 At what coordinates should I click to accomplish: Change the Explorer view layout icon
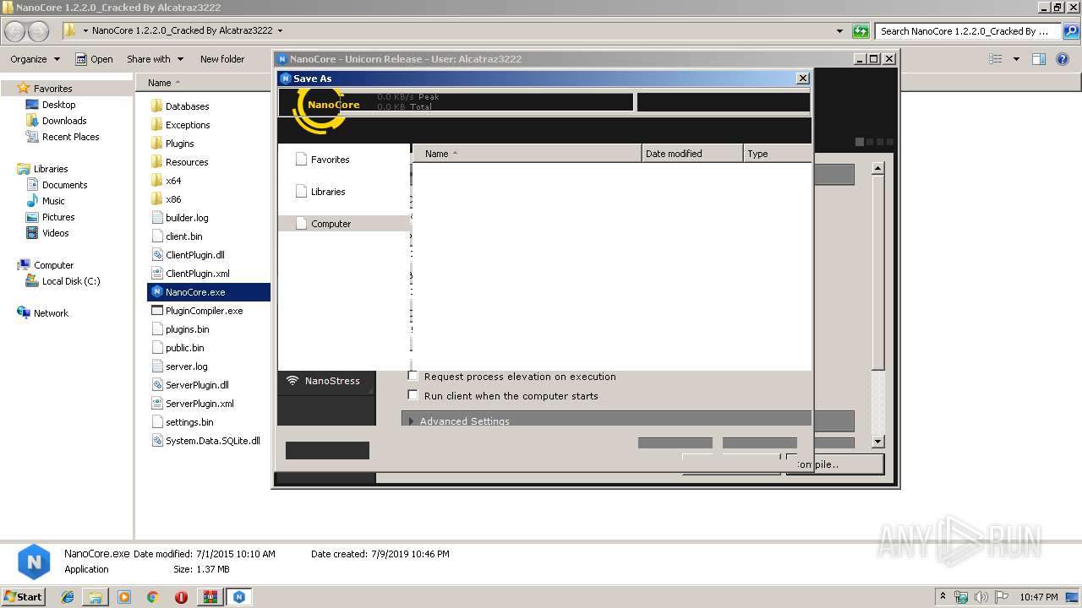point(996,59)
